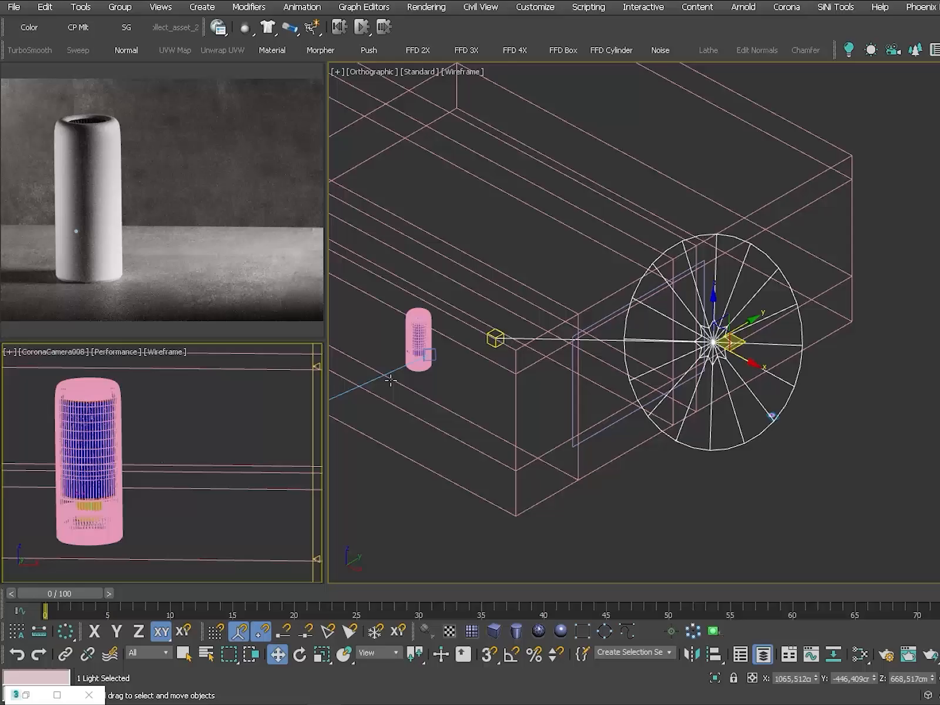This screenshot has width=940, height=705.
Task: Toggle the selection lock padlock
Action: [734, 678]
